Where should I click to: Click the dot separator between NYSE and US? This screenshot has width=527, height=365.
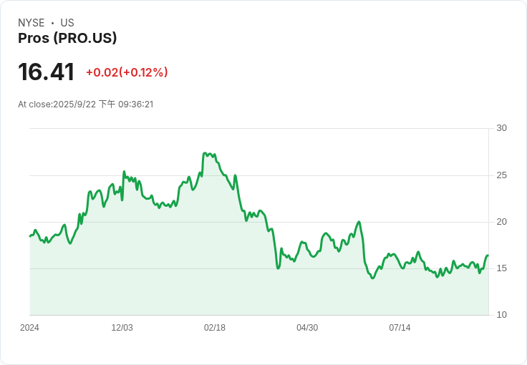(x=52, y=23)
